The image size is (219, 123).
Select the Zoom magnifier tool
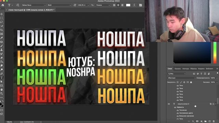pyautogui.click(x=2, y=93)
